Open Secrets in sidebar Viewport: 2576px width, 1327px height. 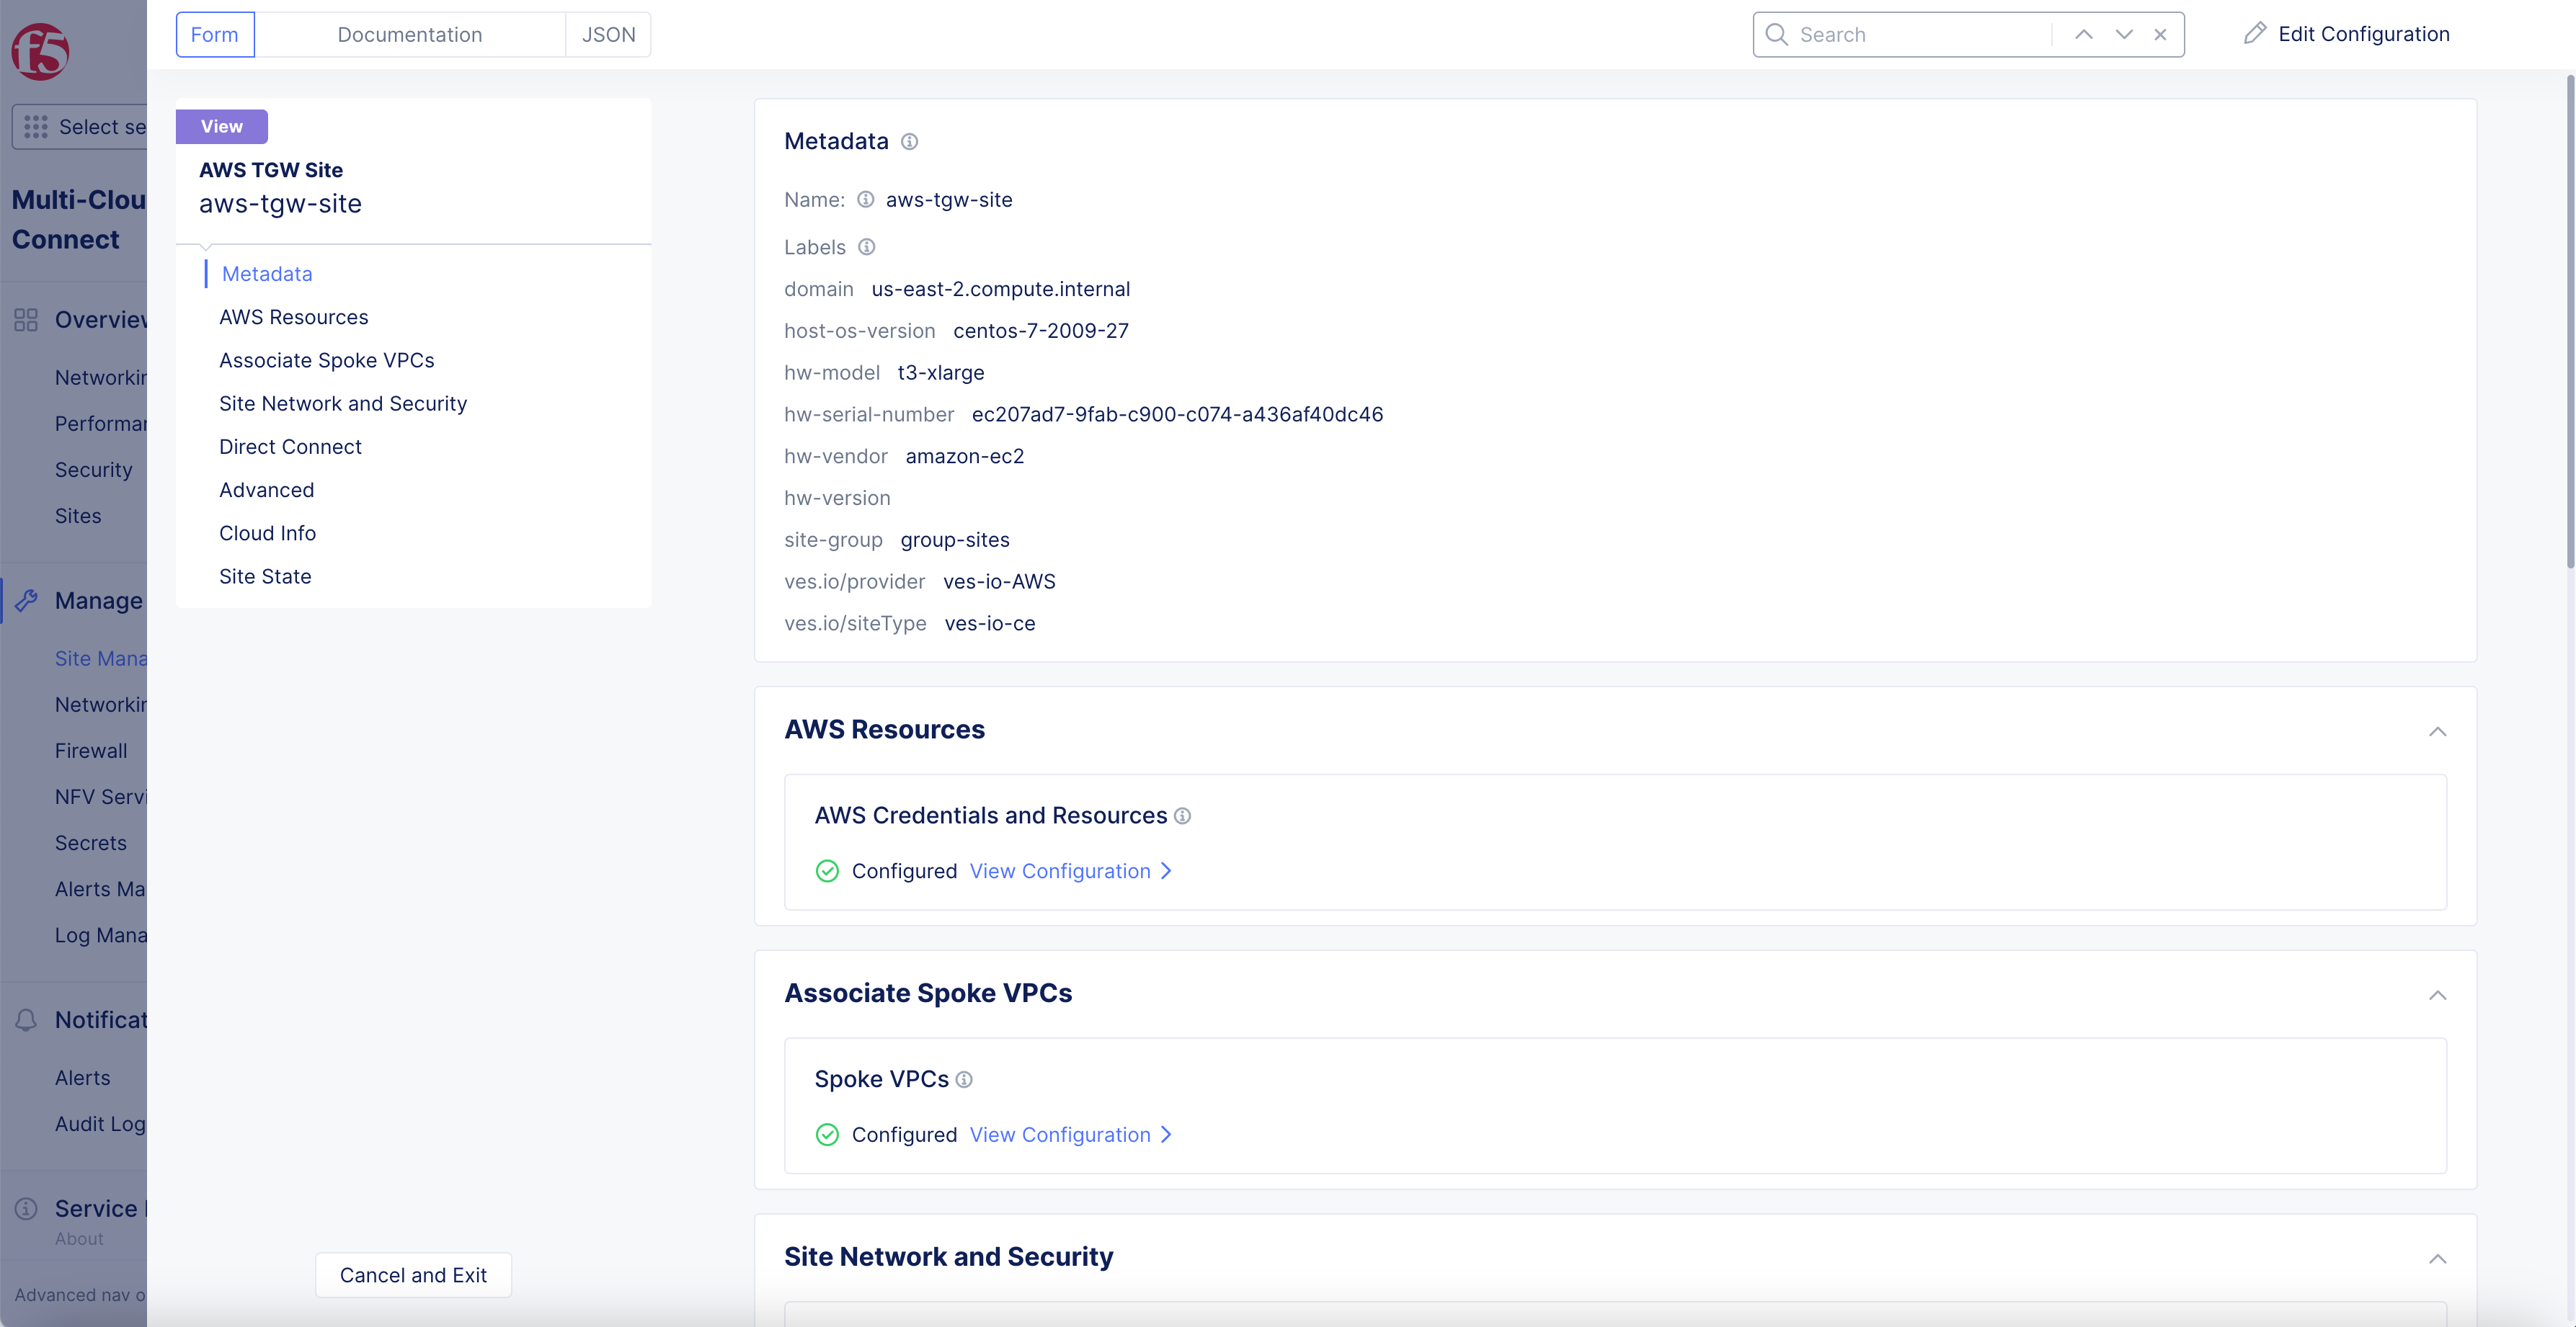pos(91,842)
